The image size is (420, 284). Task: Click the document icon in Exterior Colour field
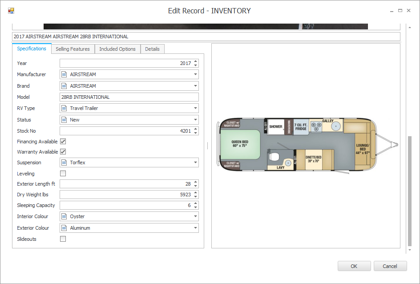(x=64, y=228)
